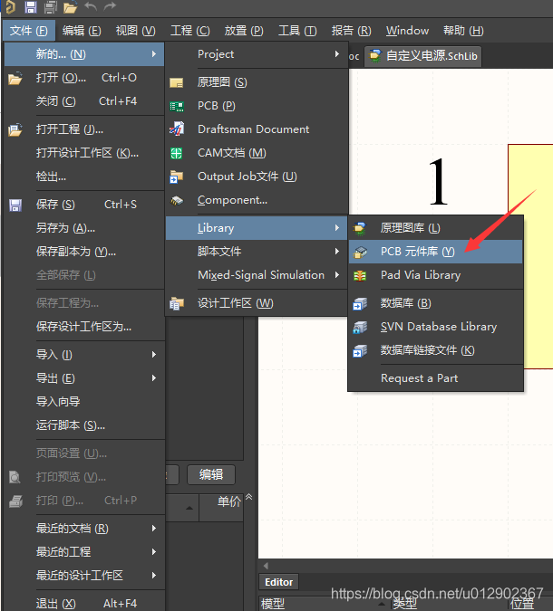Choose 运行脚本 (S)... menu entry
Screen dimensions: 553x611
84,425
